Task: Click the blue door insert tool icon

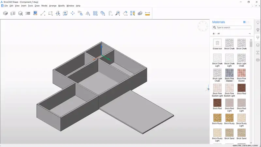Action: pyautogui.click(x=35, y=13)
